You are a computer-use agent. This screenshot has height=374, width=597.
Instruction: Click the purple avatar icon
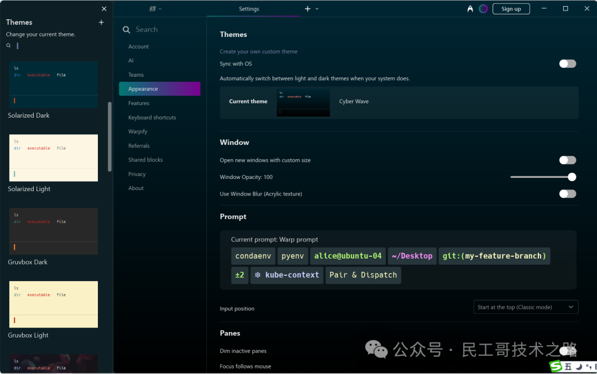[483, 9]
